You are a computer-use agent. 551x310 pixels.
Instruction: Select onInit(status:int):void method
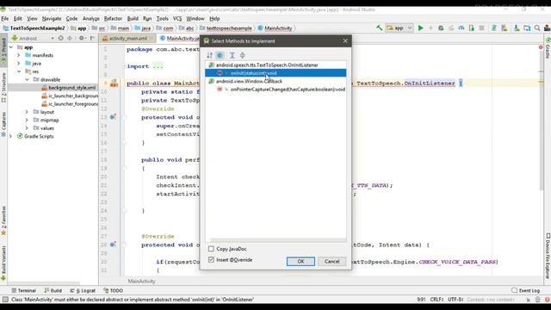tap(275, 73)
